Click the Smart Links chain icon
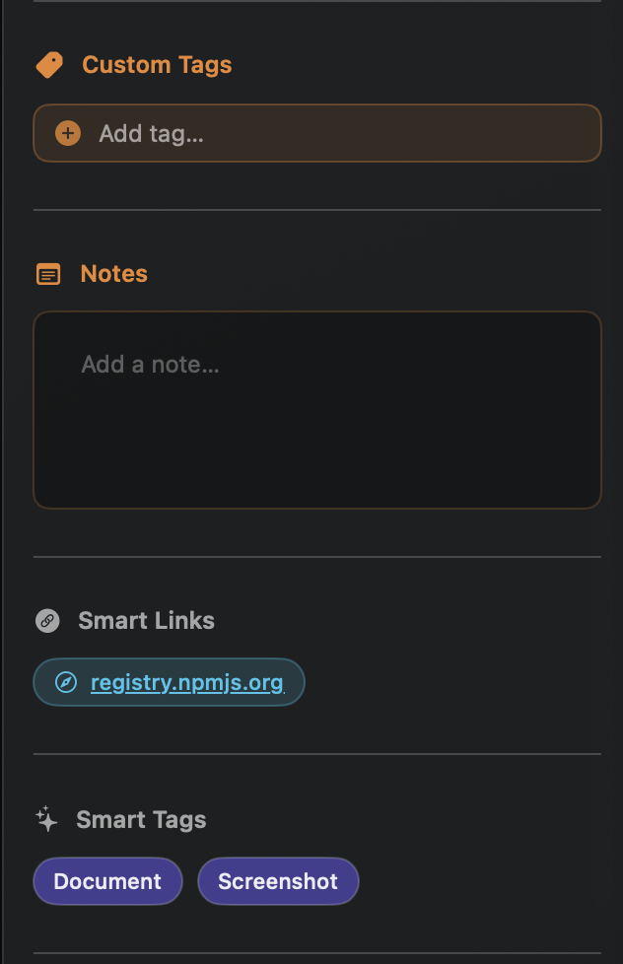The height and width of the screenshot is (964, 623). tap(47, 621)
